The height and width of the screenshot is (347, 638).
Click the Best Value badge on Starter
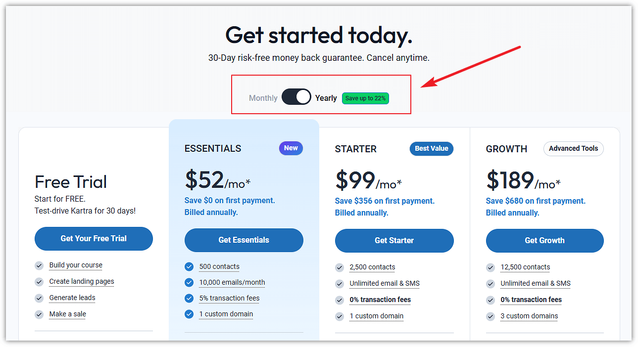click(x=431, y=149)
